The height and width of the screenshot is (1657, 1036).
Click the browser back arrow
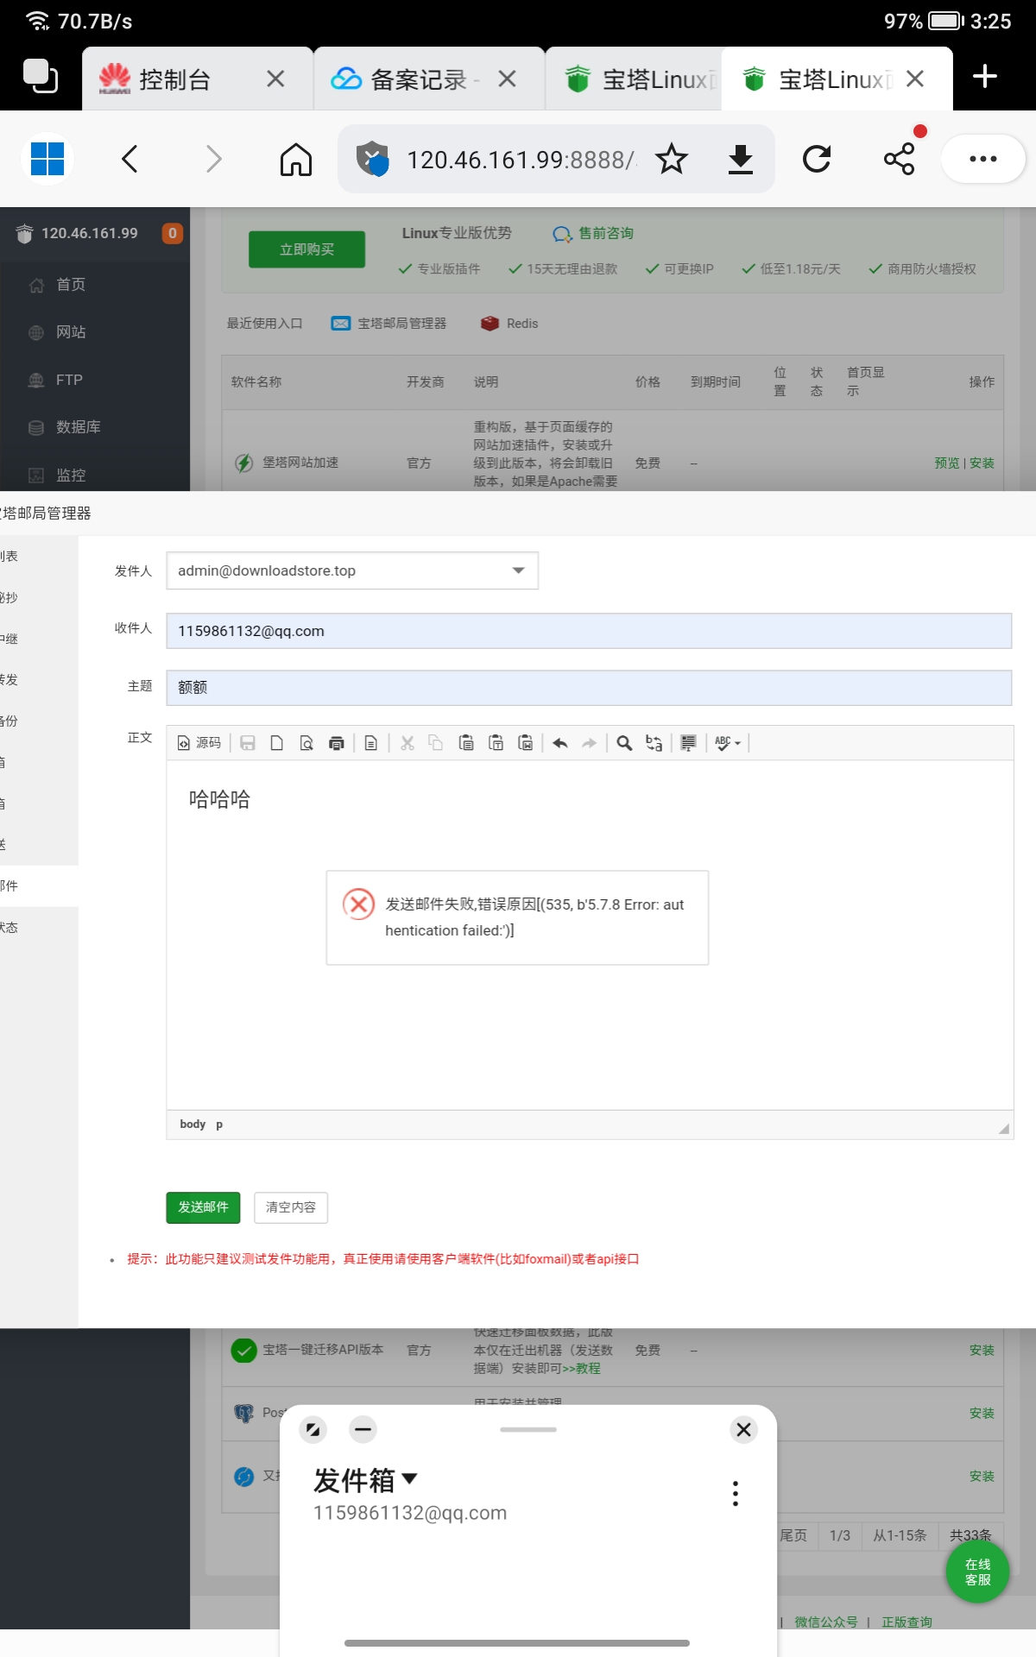click(x=129, y=160)
